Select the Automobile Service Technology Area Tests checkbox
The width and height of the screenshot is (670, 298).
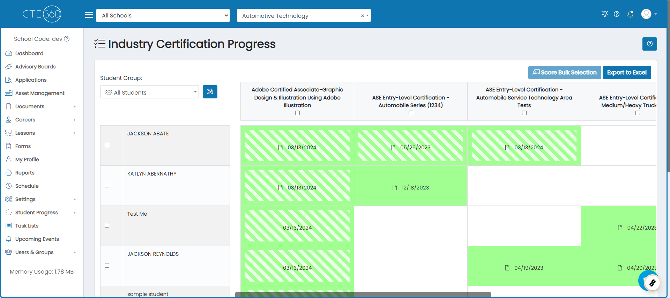pyautogui.click(x=524, y=113)
